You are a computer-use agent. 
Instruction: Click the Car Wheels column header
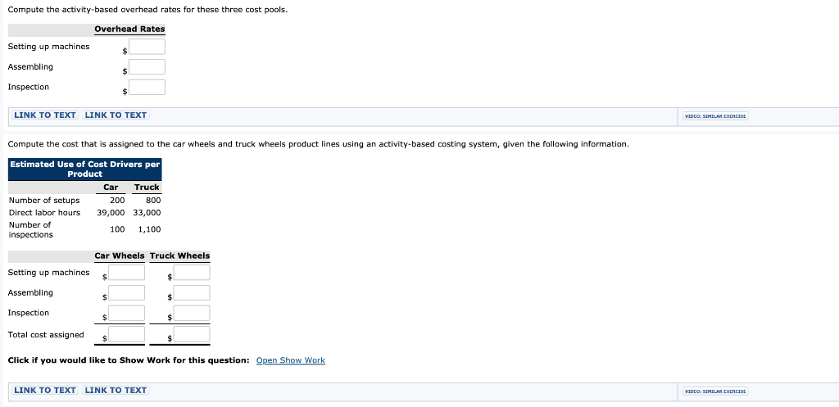pyautogui.click(x=120, y=256)
